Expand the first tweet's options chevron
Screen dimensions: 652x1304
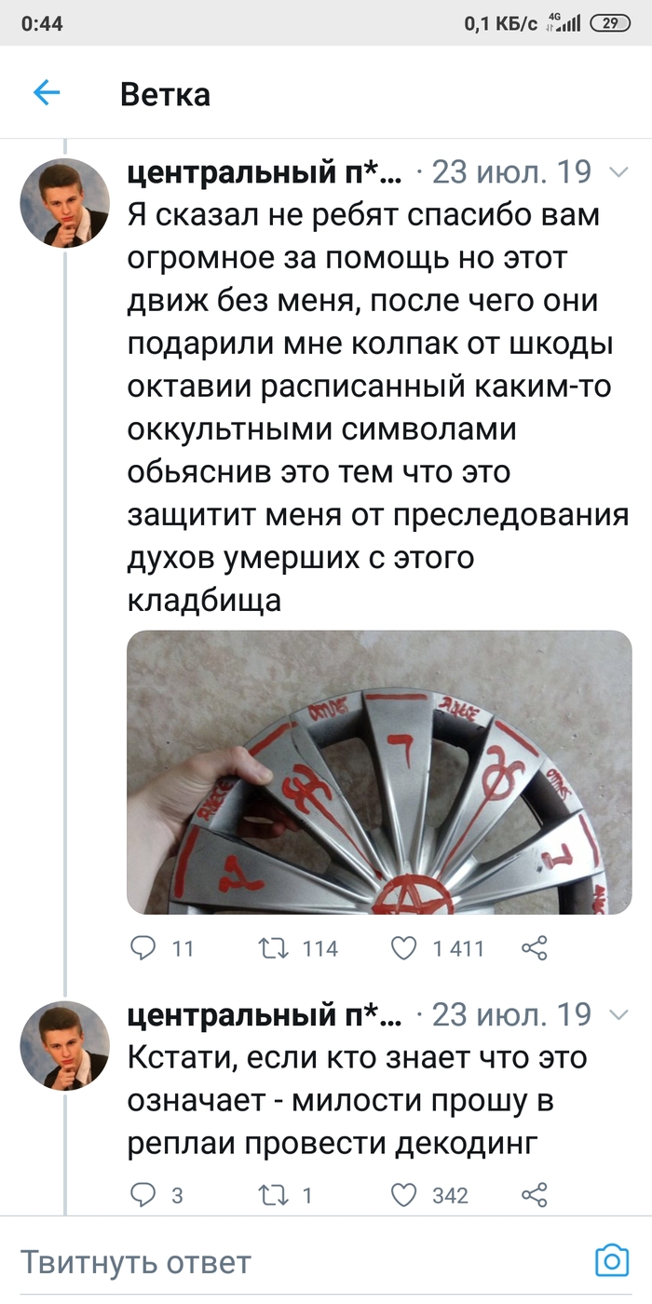pyautogui.click(x=618, y=172)
